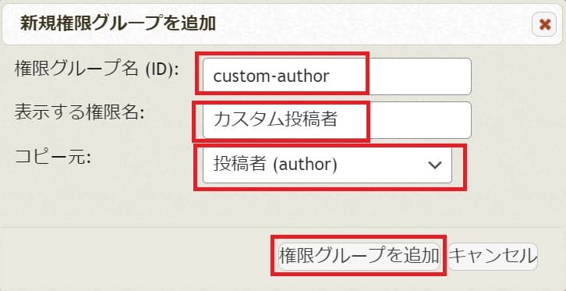566x291 pixels.
Task: Click the blank title bar area beside the heading
Action: [372, 24]
